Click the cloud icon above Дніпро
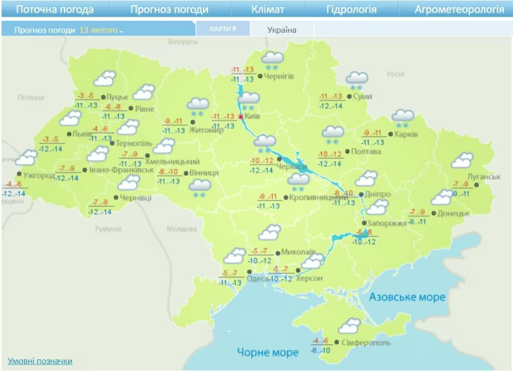 [366, 179]
